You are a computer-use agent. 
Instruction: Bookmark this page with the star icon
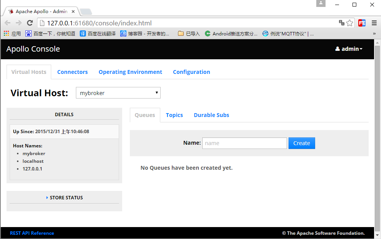pos(350,23)
